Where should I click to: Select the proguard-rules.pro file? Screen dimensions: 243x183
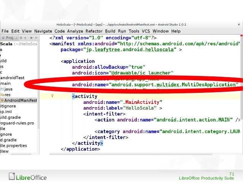17,123
